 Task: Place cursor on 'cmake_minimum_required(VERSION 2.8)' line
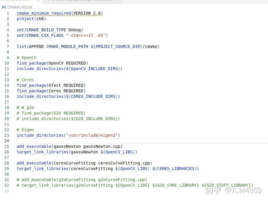(60, 13)
